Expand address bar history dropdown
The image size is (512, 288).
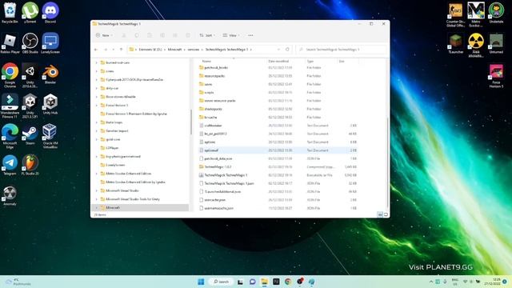click(x=278, y=50)
